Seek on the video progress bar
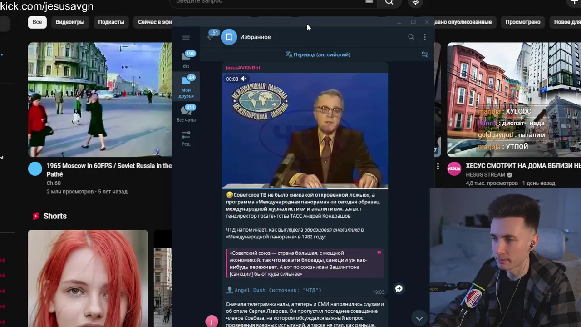Screen dimensions: 581x327 click(305, 188)
